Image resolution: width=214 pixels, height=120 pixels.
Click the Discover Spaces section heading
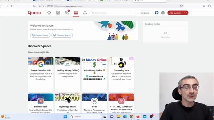click(x=39, y=46)
